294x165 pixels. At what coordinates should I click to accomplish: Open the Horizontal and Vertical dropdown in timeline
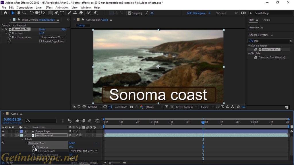point(83,151)
